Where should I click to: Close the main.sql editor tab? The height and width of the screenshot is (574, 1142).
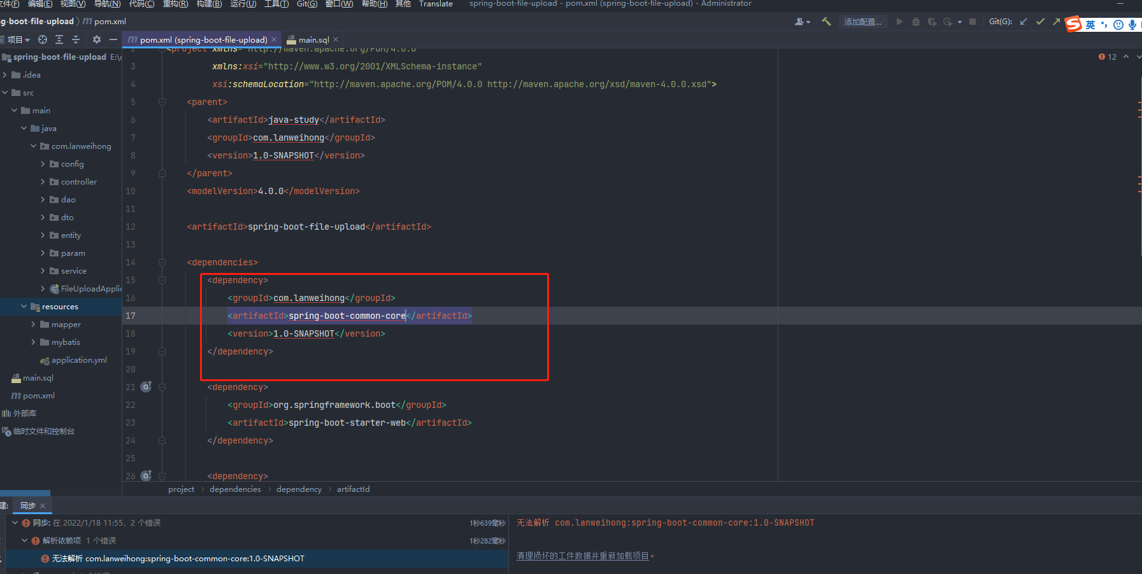point(336,39)
